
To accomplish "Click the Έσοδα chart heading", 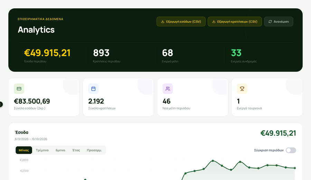I will point(22,132).
